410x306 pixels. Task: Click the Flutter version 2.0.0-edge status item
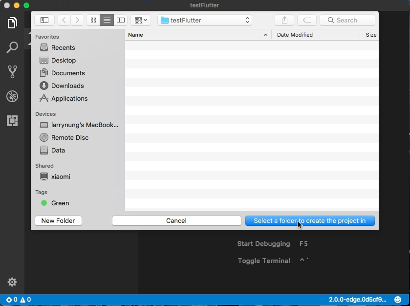pyautogui.click(x=357, y=300)
